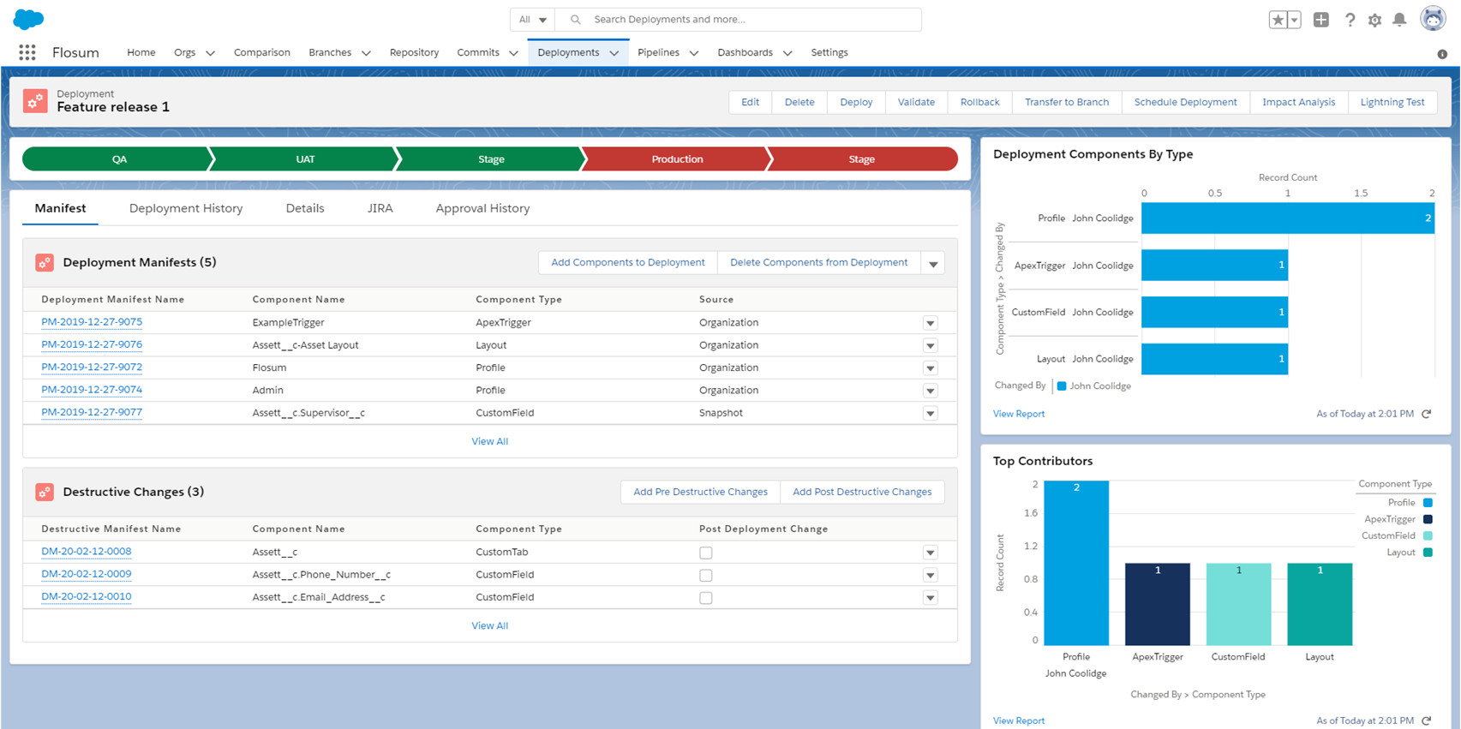Open row actions for PM-2019-12-27-9077
The width and height of the screenshot is (1461, 729).
(930, 413)
